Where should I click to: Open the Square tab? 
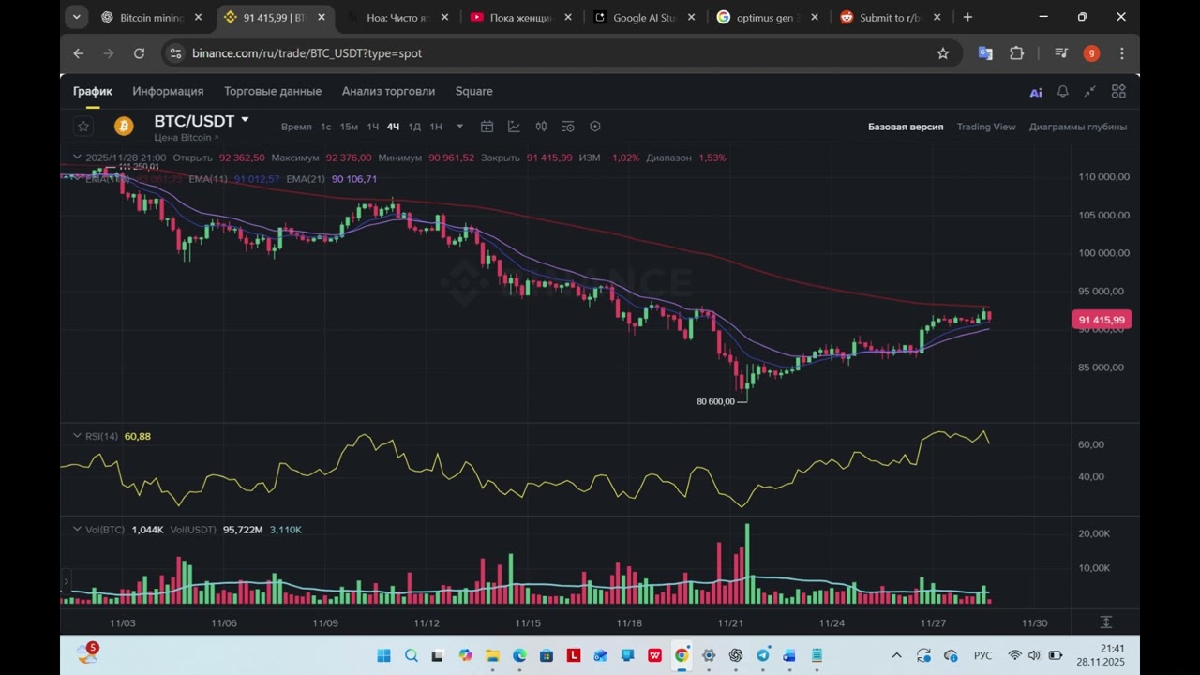click(473, 91)
